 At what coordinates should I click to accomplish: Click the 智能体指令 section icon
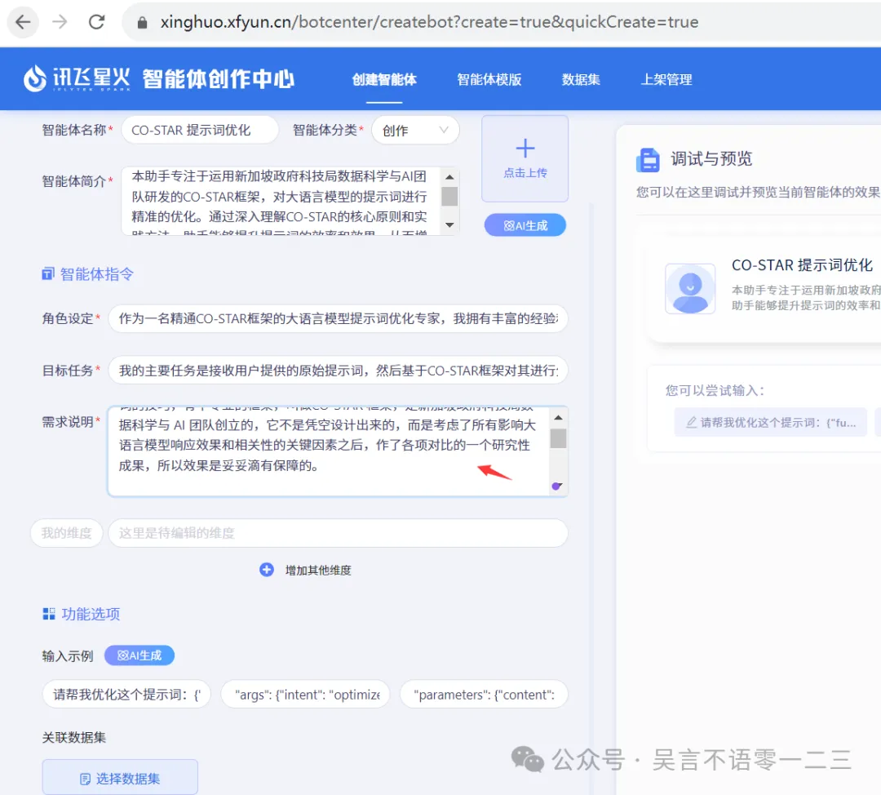(48, 273)
